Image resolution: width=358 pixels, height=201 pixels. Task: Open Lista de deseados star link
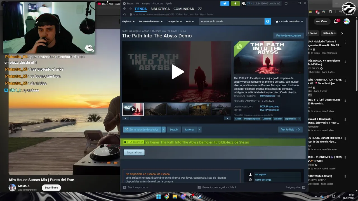[x=289, y=21]
